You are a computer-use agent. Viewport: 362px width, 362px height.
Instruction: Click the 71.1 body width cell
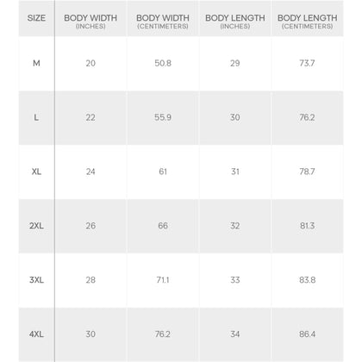[x=163, y=280]
